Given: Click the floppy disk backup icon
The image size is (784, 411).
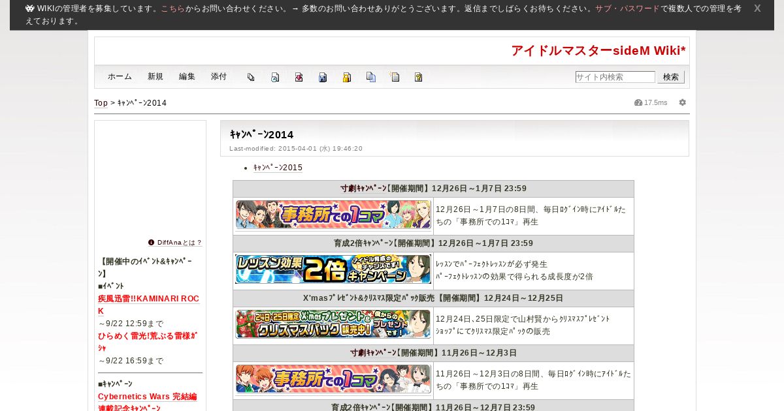Looking at the screenshot, I should point(323,77).
